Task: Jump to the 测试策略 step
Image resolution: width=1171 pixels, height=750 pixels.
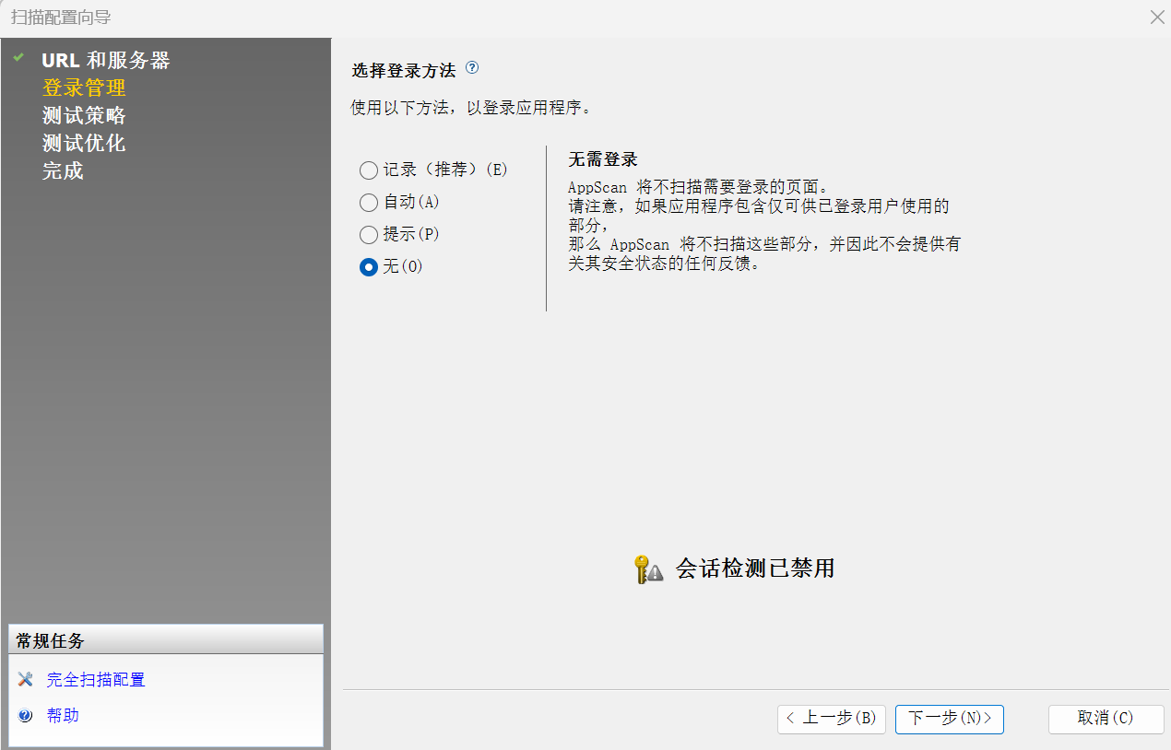Action: coord(84,116)
